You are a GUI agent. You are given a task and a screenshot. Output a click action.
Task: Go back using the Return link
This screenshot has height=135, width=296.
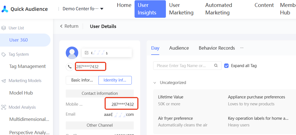point(69,26)
